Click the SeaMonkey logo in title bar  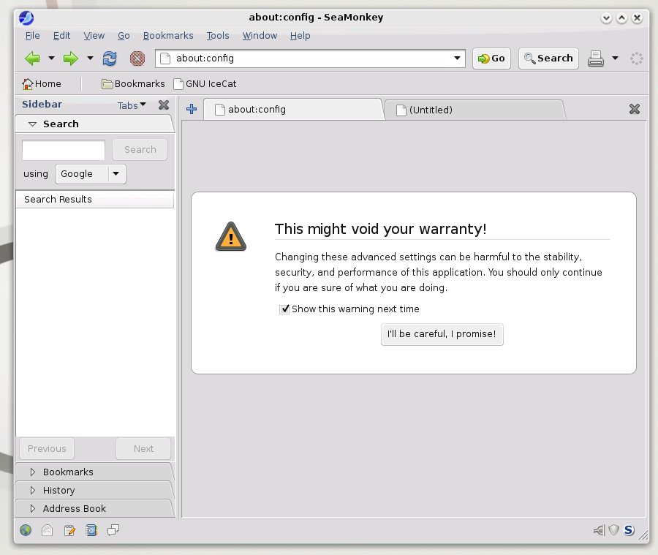(x=26, y=18)
